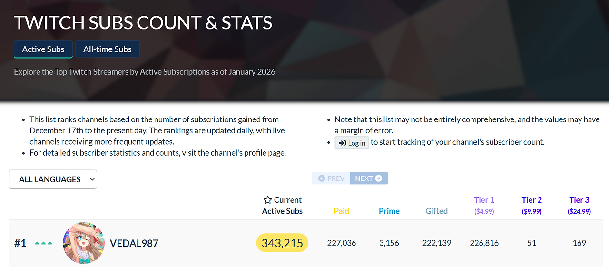
Task: Open the ALL LANGUAGES dropdown
Action: [x=53, y=179]
